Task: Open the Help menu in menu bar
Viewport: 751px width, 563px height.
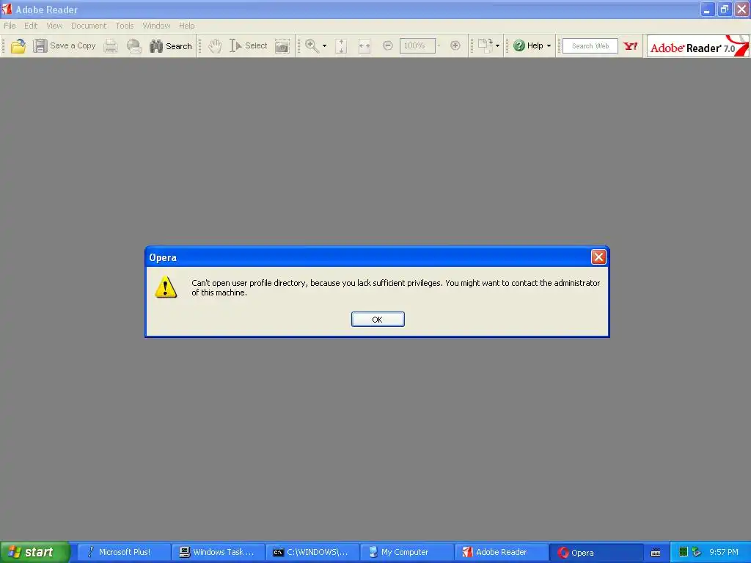Action: tap(187, 26)
